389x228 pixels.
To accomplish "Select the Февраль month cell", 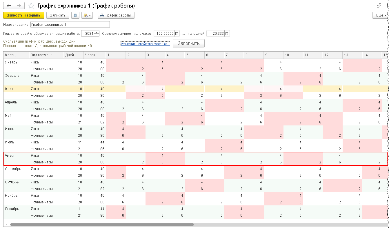I will [x=16, y=75].
